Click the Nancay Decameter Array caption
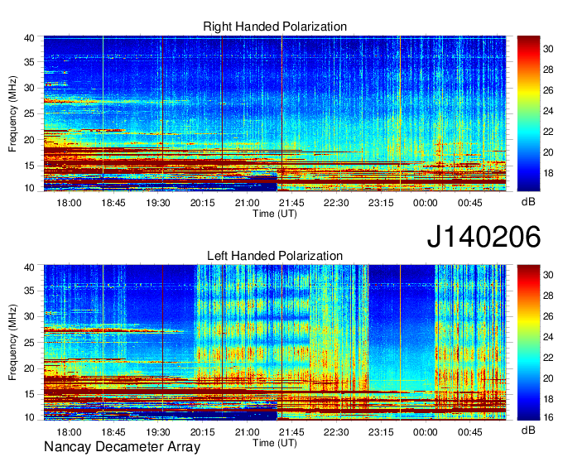Image resolution: width=563 pixels, height=457 pixels. coord(122,446)
